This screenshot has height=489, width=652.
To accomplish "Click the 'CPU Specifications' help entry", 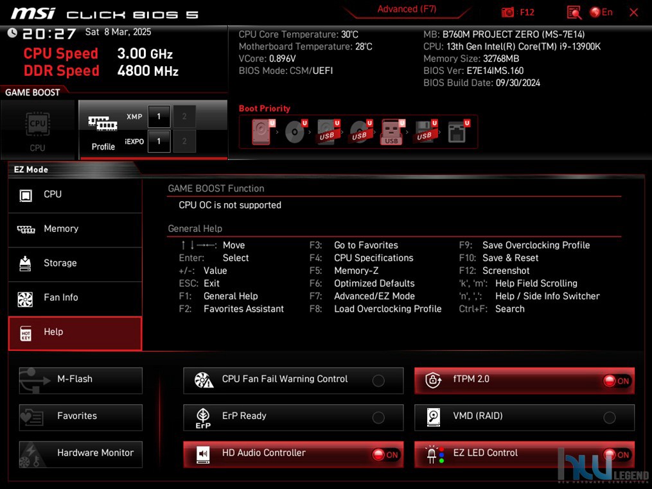I will point(374,258).
